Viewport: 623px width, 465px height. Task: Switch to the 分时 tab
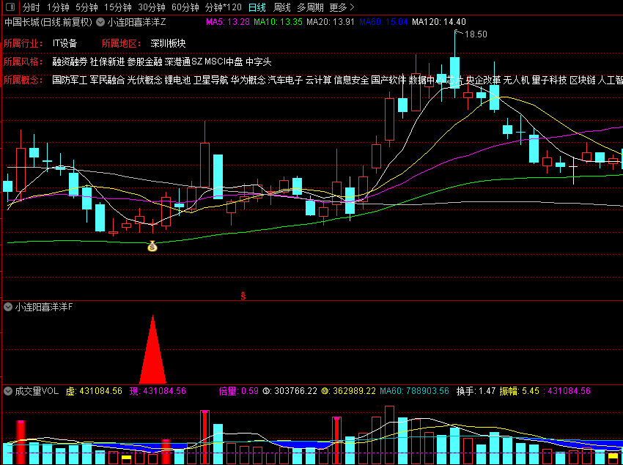click(31, 7)
